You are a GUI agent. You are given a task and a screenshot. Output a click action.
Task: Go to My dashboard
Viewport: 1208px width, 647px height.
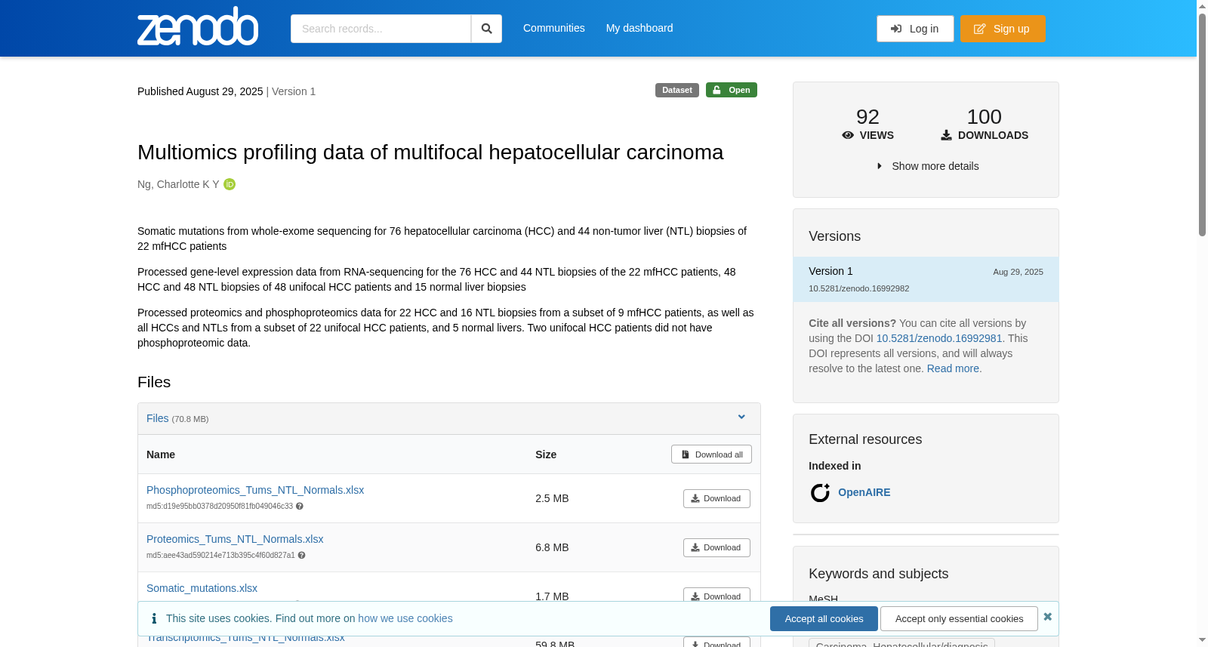(x=639, y=28)
